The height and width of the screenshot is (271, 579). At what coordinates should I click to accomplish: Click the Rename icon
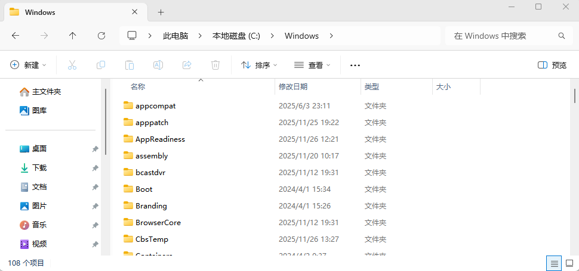pos(158,65)
